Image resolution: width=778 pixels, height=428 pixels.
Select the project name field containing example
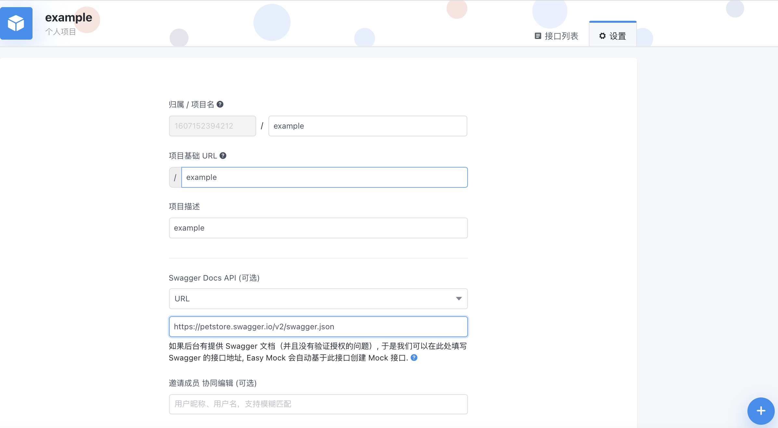pos(368,126)
